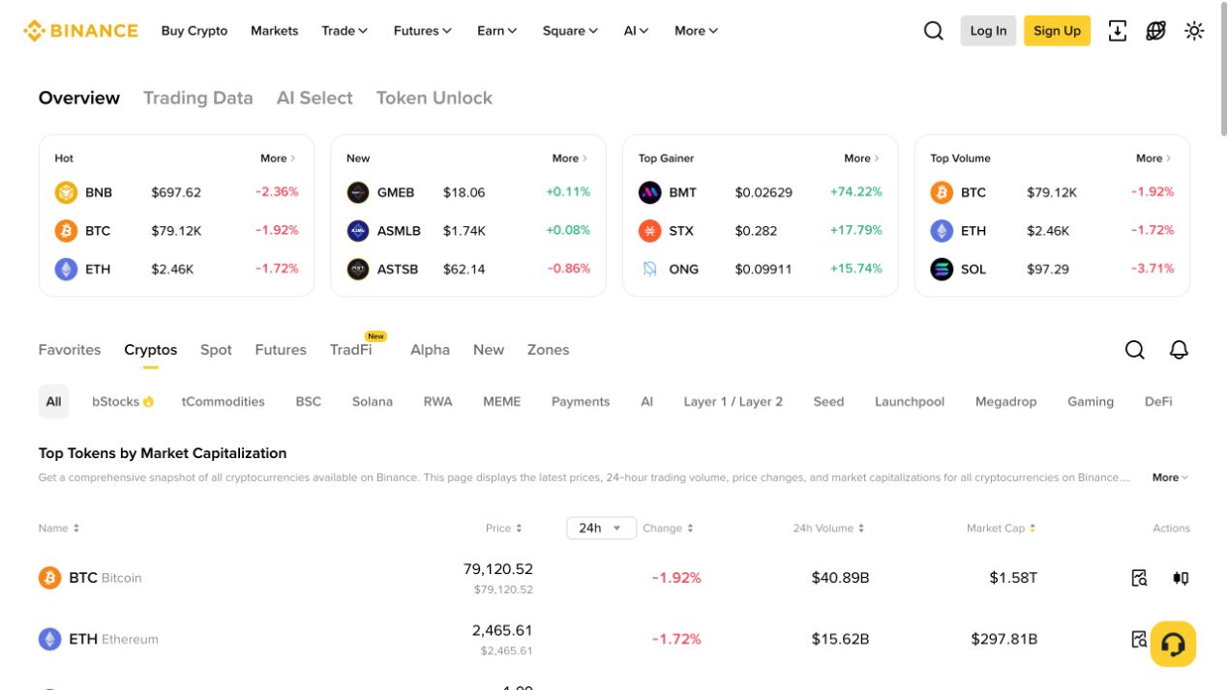
Task: Sort table by 24h Volume column
Action: point(828,529)
